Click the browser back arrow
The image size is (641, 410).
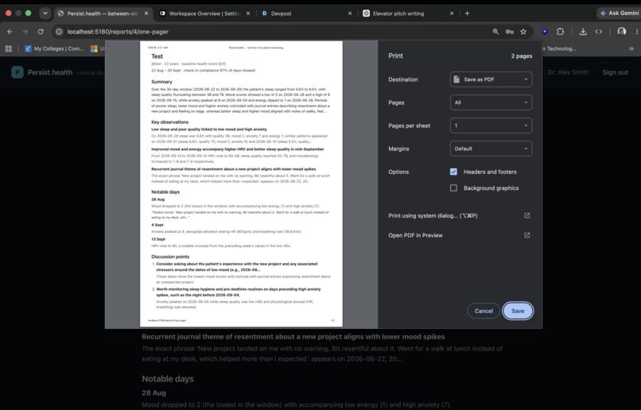click(10, 32)
